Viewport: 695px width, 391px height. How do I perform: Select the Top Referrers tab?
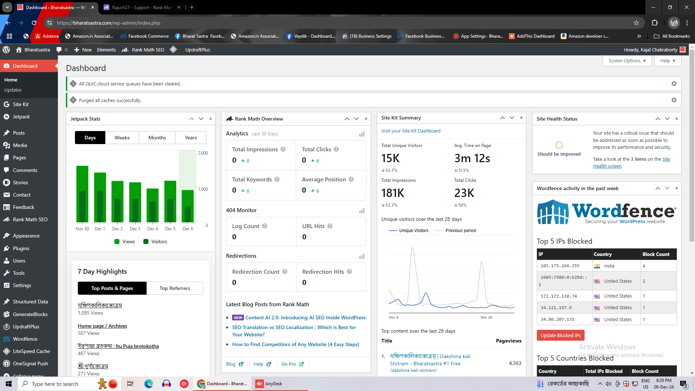click(x=175, y=288)
